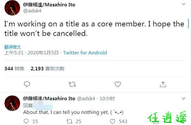This screenshot has height=125, width=191.
Task: Open the Twitter for Android link
Action: (85, 53)
